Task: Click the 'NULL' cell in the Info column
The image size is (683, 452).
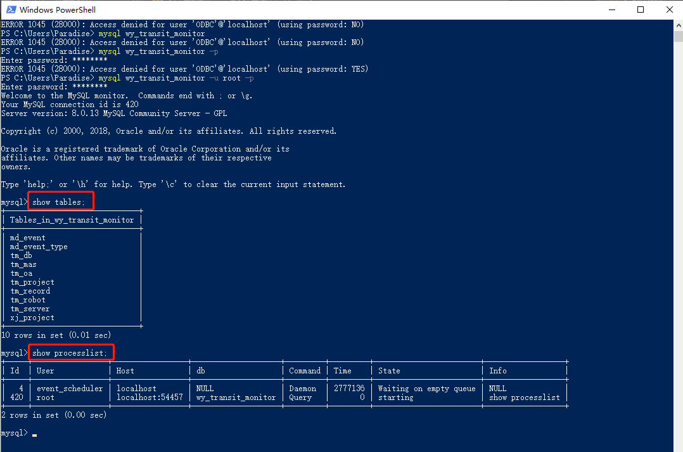Action: pyautogui.click(x=497, y=389)
